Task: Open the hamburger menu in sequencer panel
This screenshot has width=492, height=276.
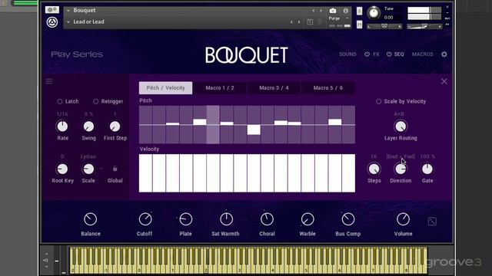Action: pos(49,81)
